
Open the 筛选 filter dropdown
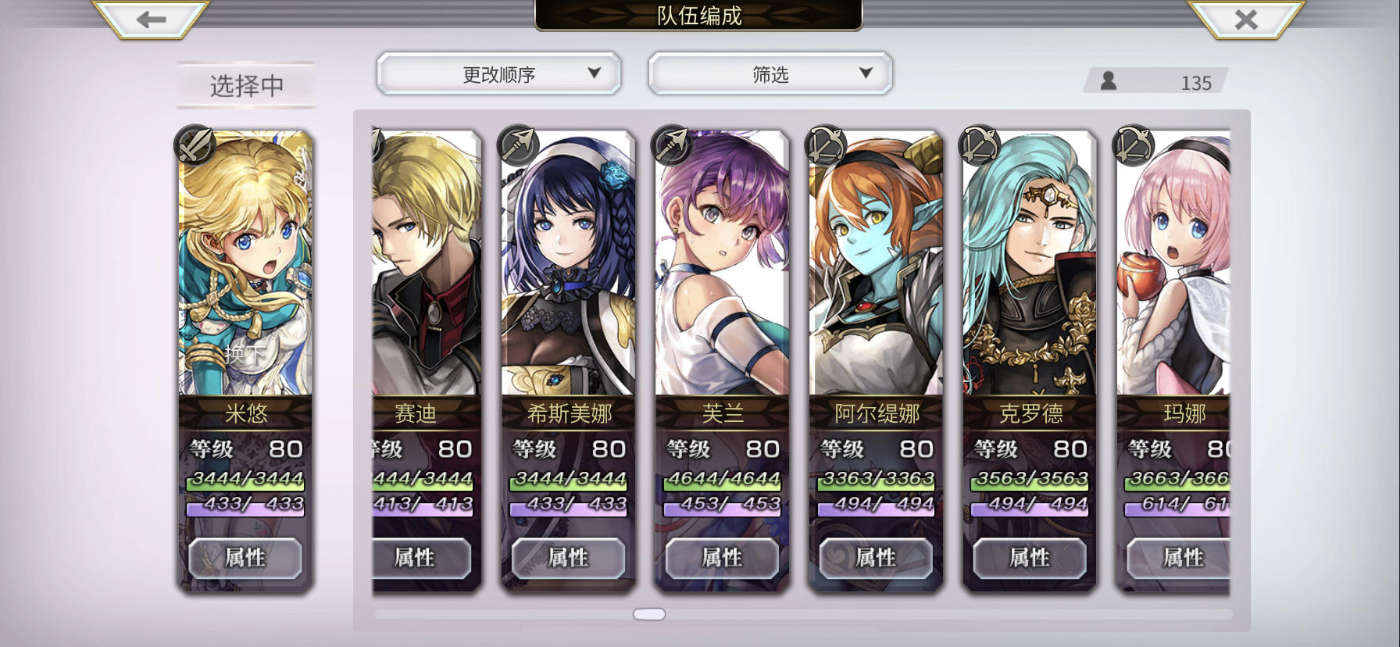(x=770, y=74)
